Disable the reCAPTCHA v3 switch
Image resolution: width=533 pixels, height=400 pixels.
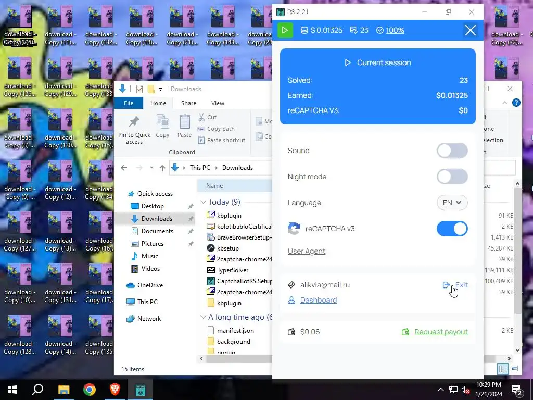[452, 229]
